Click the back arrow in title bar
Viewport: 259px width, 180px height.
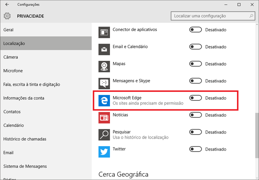[x=7, y=4]
